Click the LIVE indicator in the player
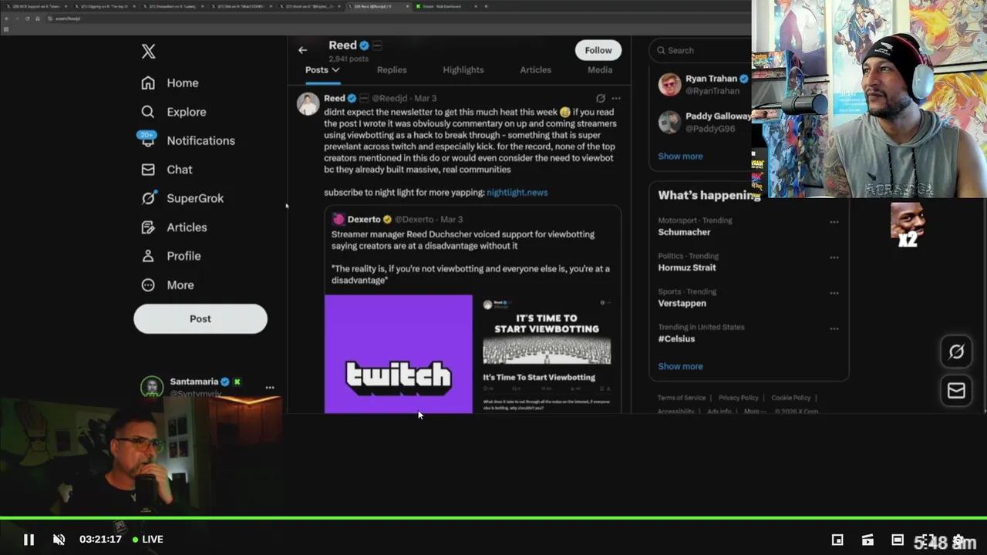Viewport: 987px width, 555px height. [148, 540]
